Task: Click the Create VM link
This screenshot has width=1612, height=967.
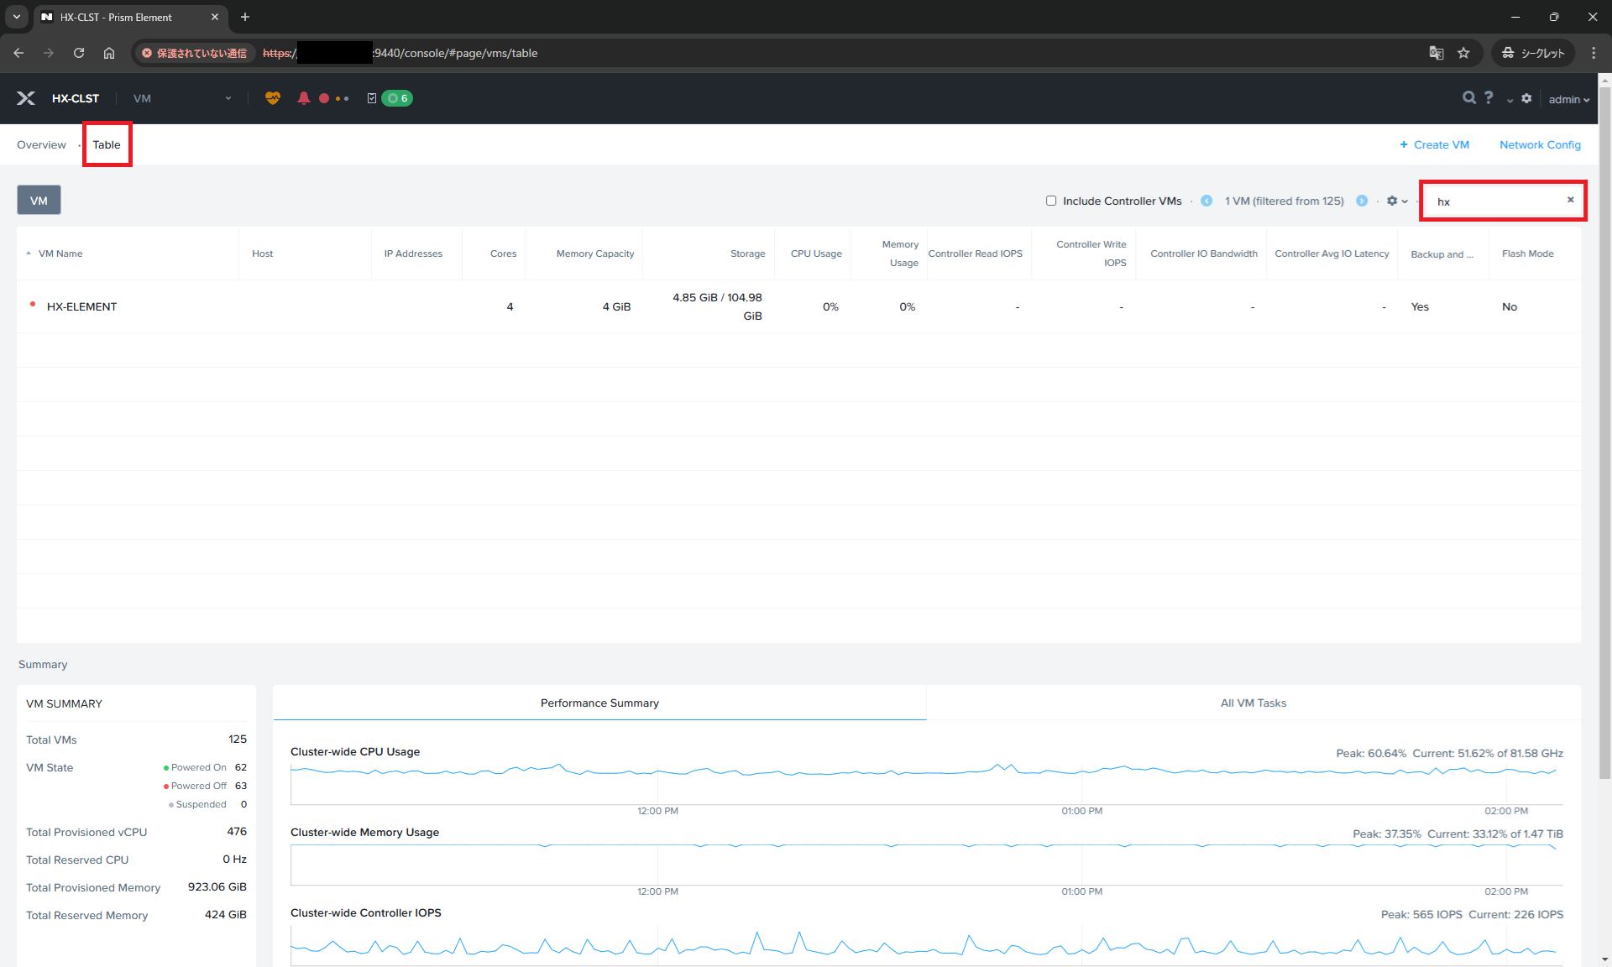Action: 1434,144
